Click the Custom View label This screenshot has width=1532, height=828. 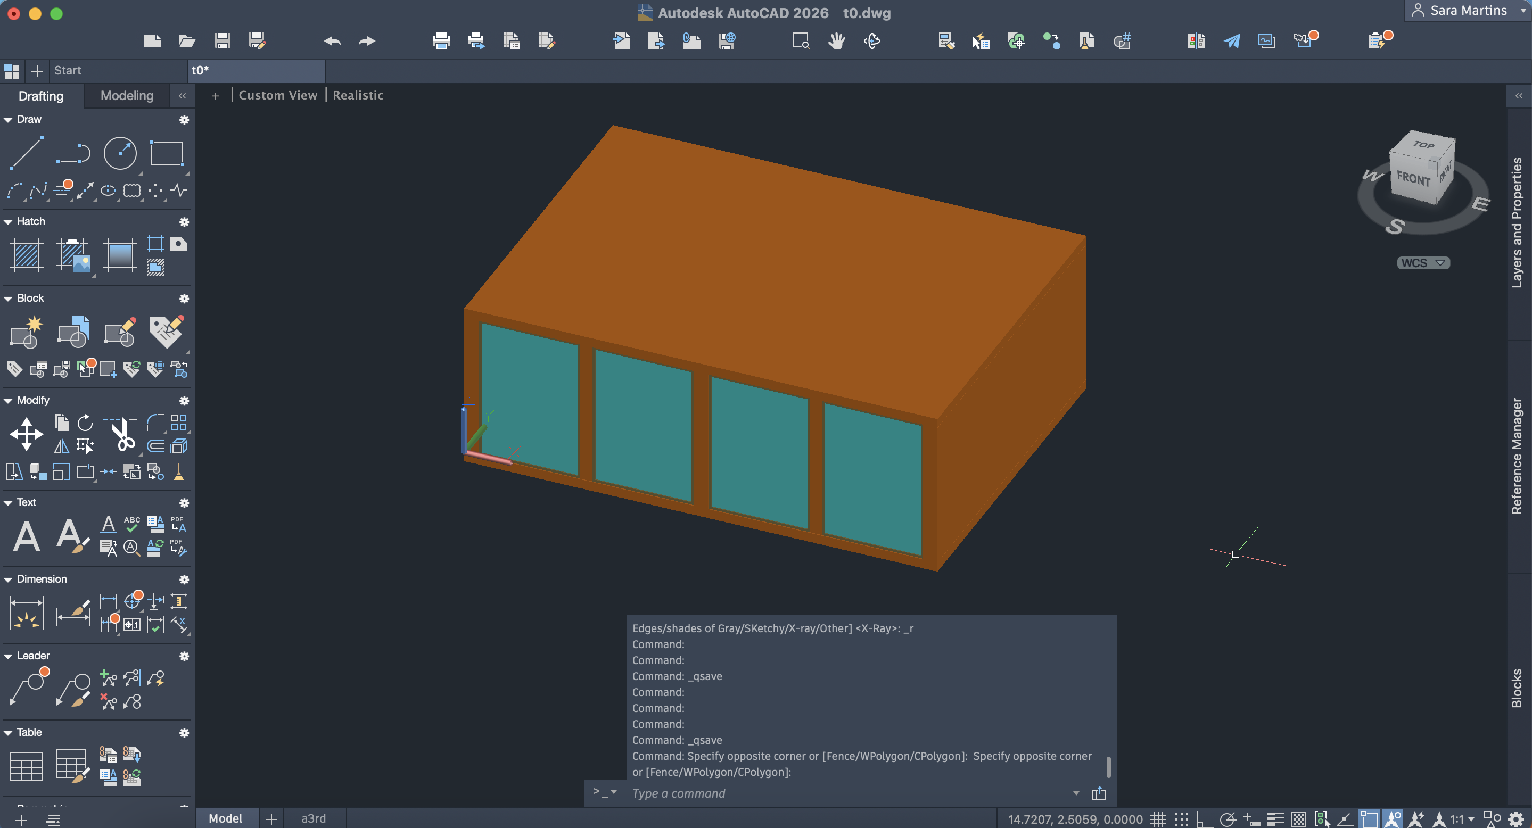[x=278, y=95]
